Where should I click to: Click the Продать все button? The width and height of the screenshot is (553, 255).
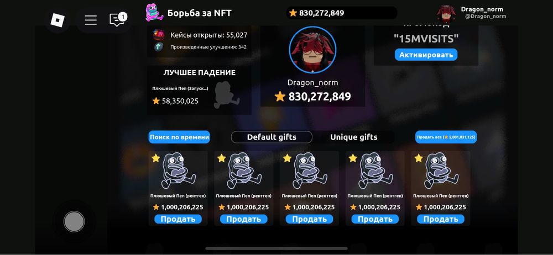[446, 137]
